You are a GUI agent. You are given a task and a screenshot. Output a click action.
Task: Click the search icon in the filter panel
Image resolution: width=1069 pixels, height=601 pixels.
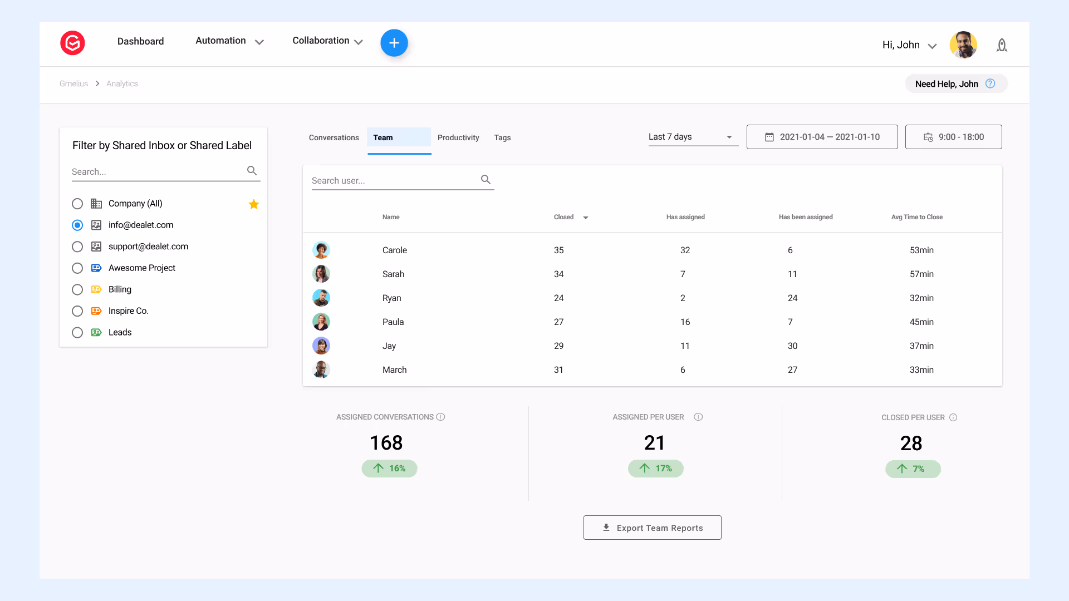tap(252, 171)
